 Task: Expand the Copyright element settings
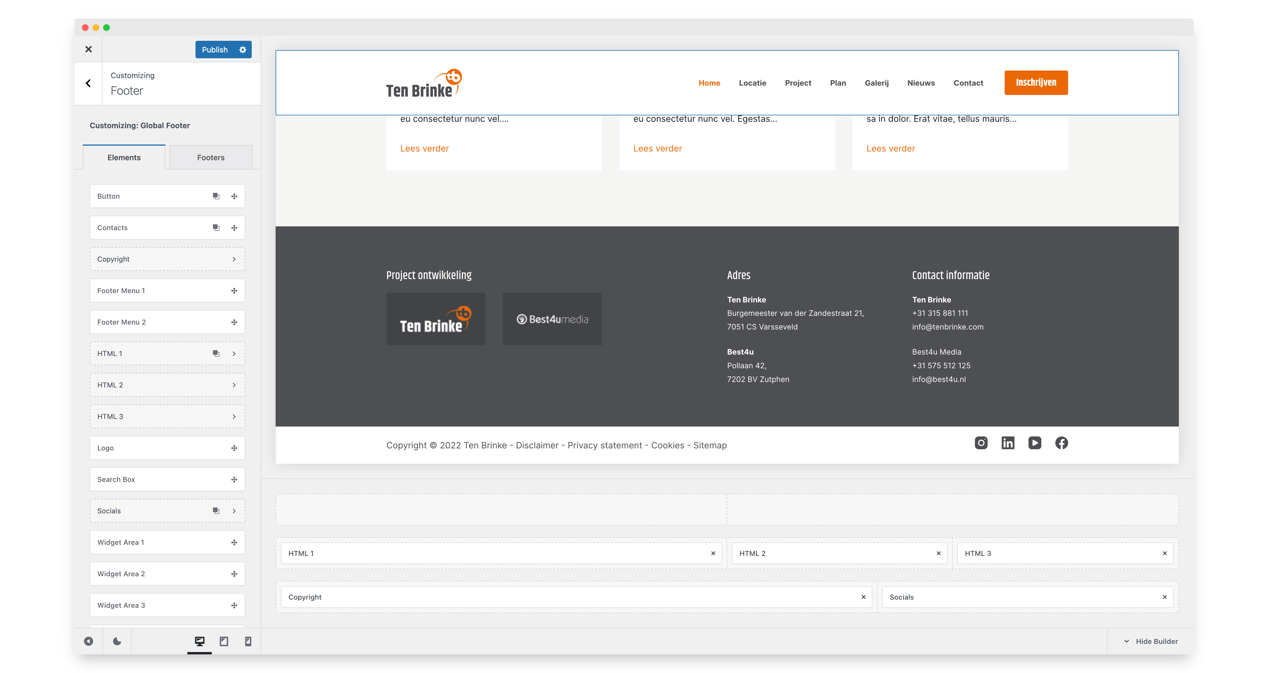[x=234, y=259]
